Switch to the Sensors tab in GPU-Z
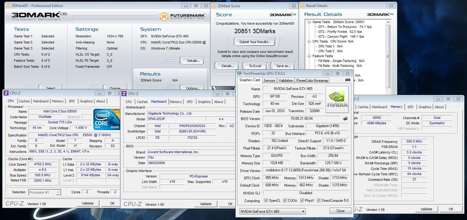The width and height of the screenshot is (467, 220). 269,81
